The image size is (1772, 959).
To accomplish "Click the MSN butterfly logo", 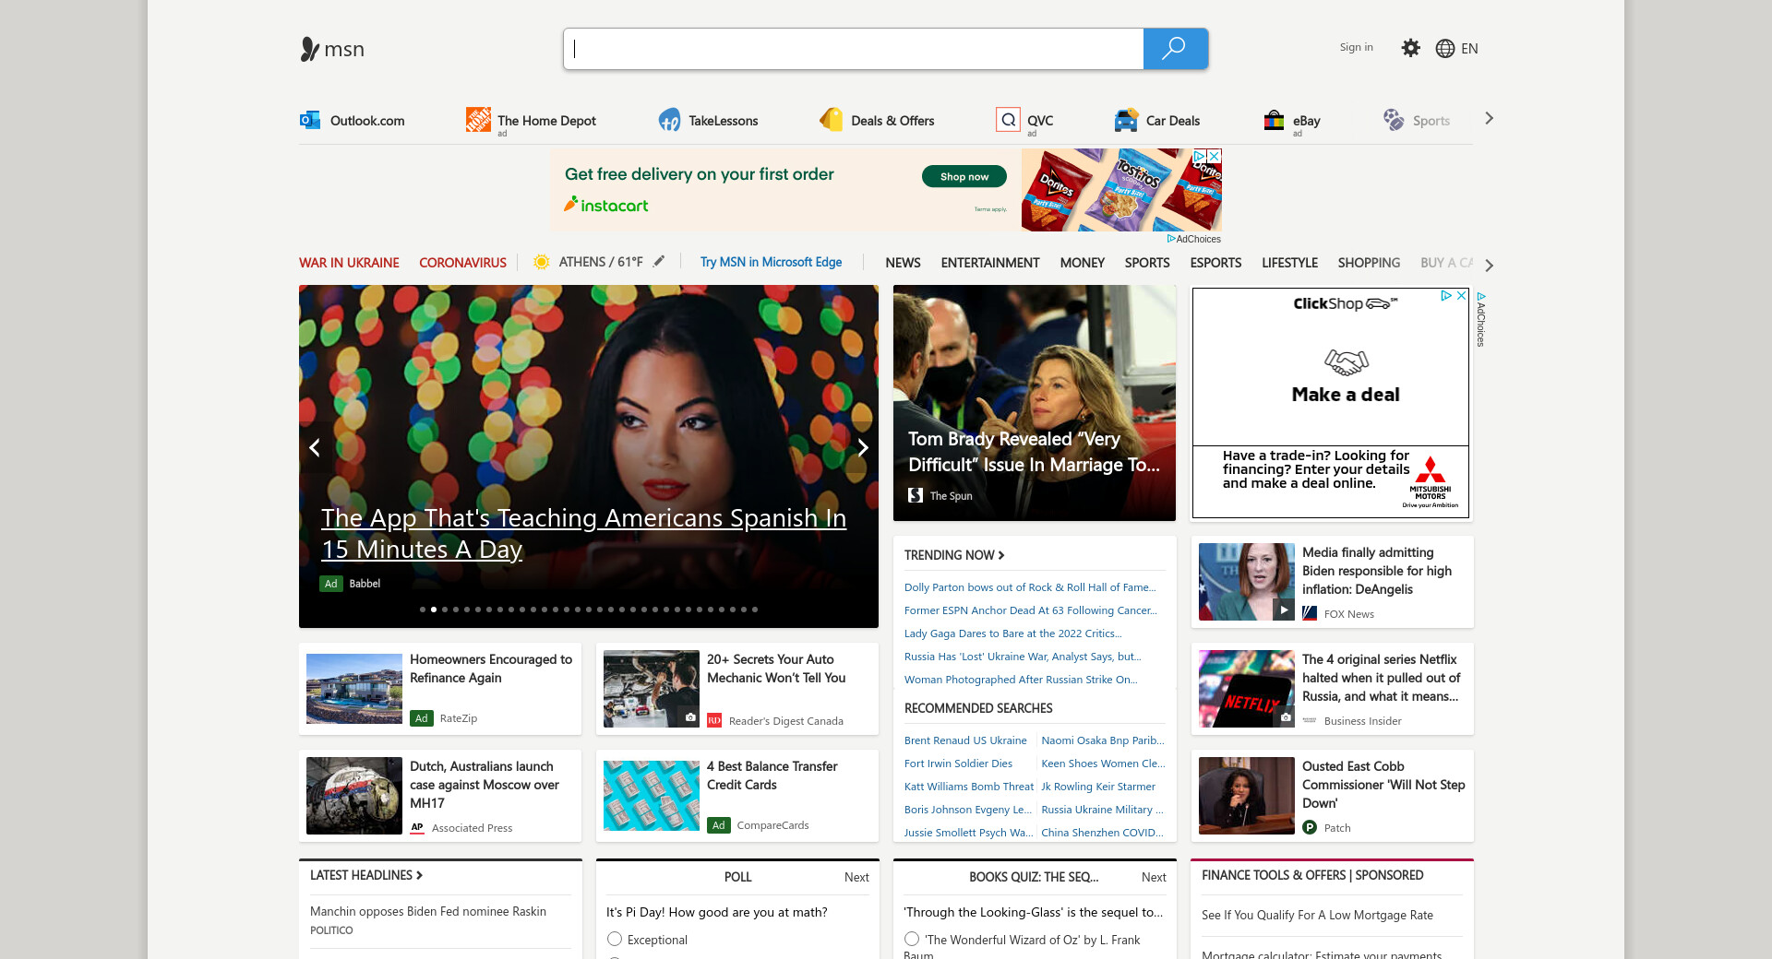I will [x=310, y=49].
